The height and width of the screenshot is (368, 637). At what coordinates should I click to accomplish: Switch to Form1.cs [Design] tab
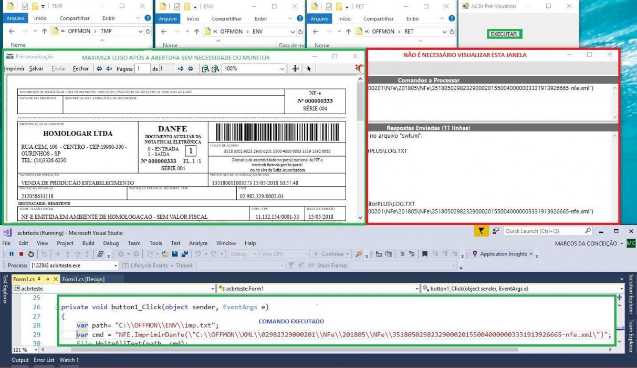tap(83, 279)
